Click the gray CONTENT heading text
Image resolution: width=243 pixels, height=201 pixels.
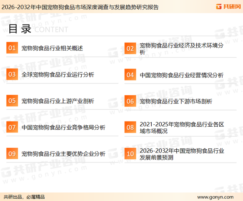click(51, 29)
